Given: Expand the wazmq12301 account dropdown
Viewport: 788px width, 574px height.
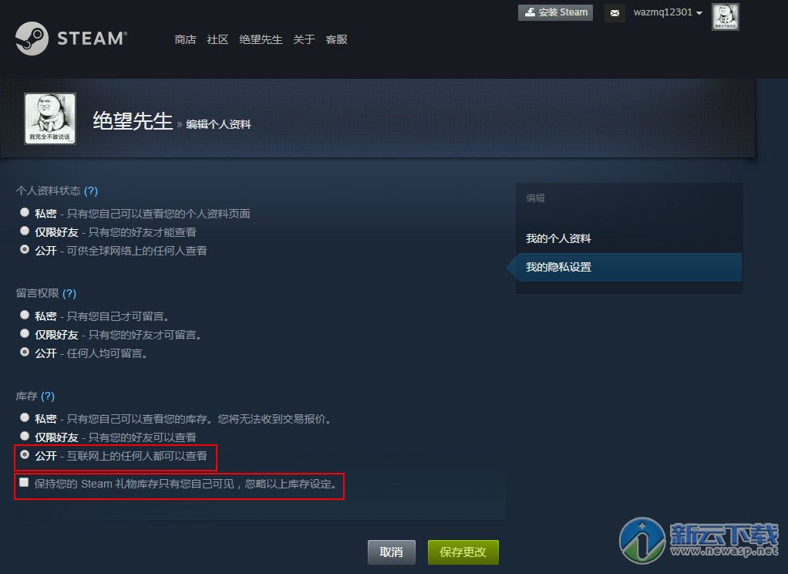Looking at the screenshot, I should coord(668,12).
